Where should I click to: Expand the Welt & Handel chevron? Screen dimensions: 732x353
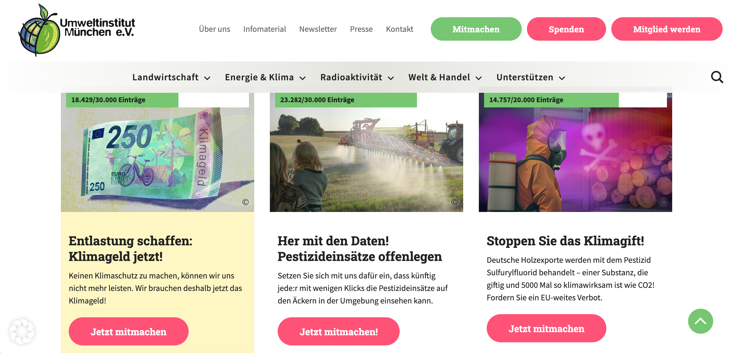pyautogui.click(x=479, y=78)
